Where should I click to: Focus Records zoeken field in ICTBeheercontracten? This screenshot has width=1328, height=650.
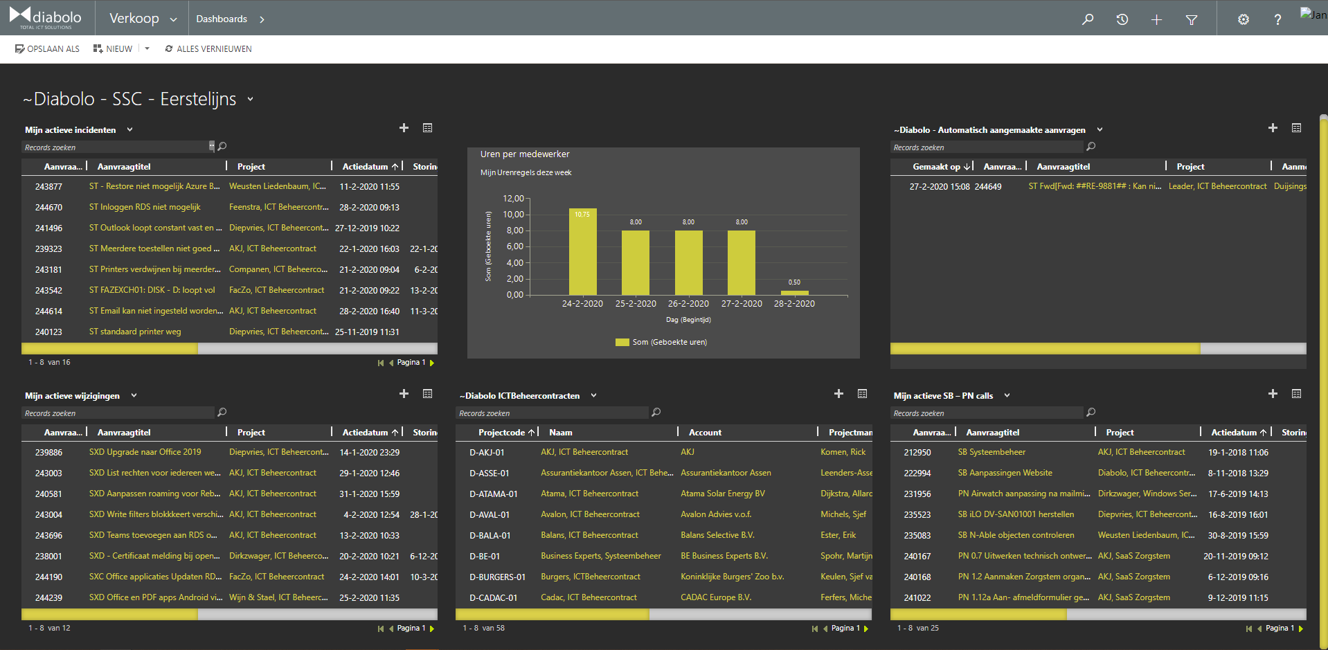click(552, 413)
